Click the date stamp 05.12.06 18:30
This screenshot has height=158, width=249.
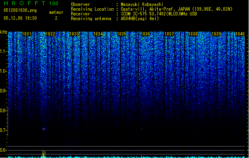20,18
